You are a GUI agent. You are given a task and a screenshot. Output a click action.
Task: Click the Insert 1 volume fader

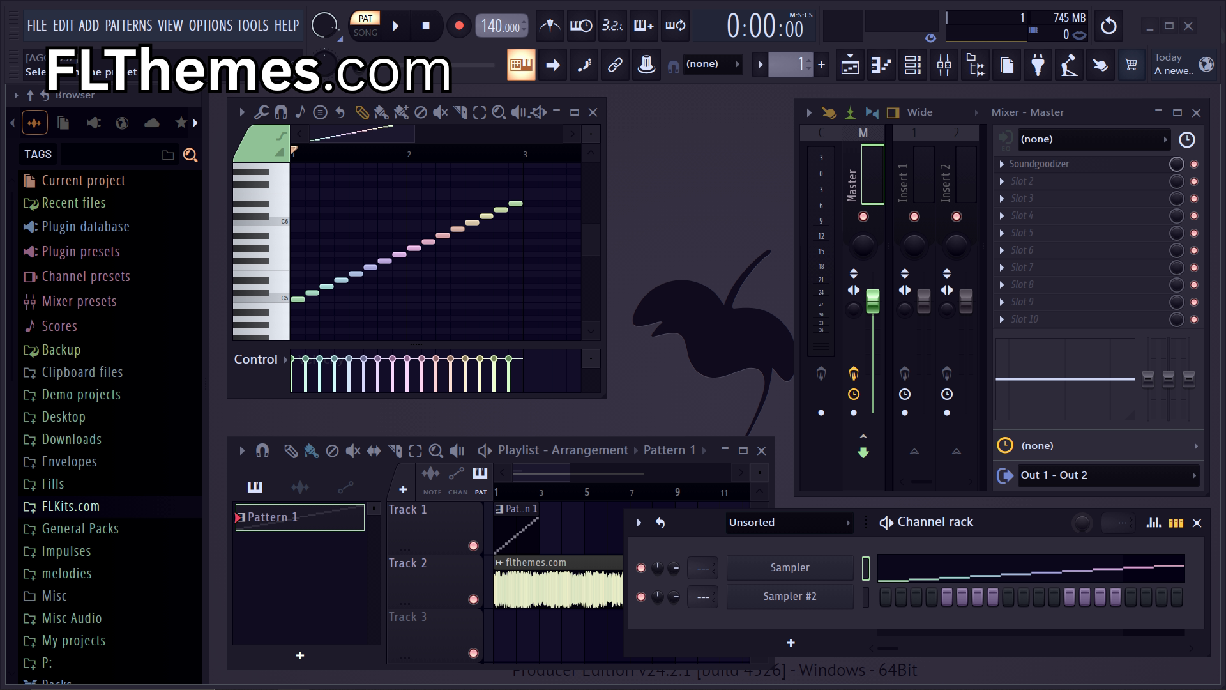pos(924,302)
